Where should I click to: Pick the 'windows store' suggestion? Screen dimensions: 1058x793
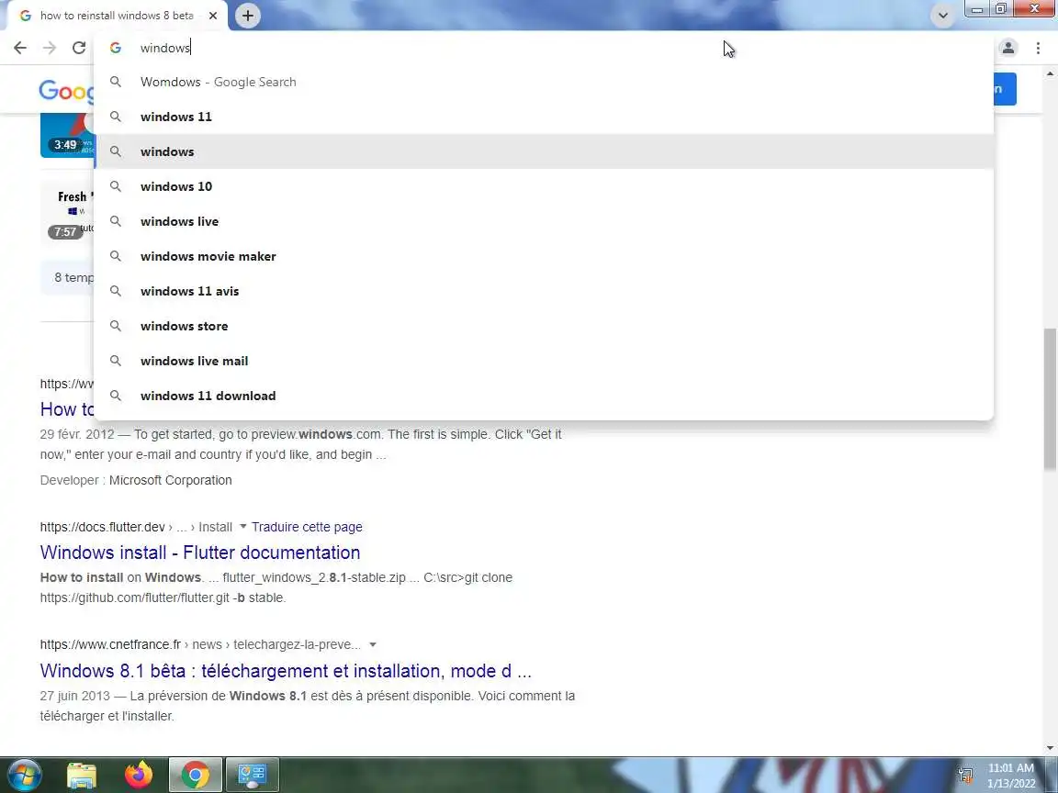[544, 327]
